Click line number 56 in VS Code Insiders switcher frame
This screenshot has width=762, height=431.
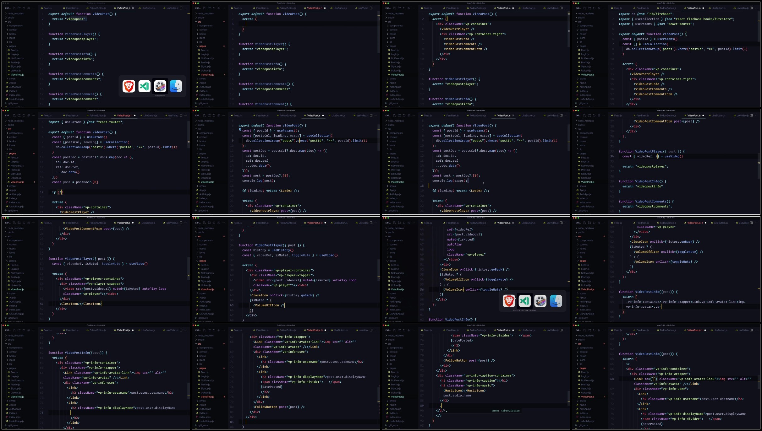pos(422,289)
